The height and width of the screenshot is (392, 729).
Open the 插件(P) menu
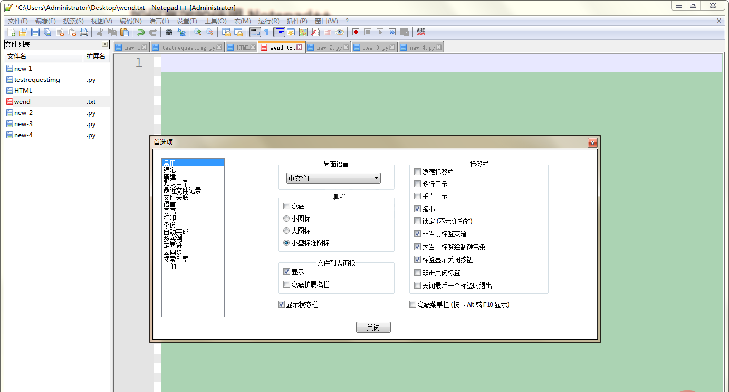tap(297, 21)
